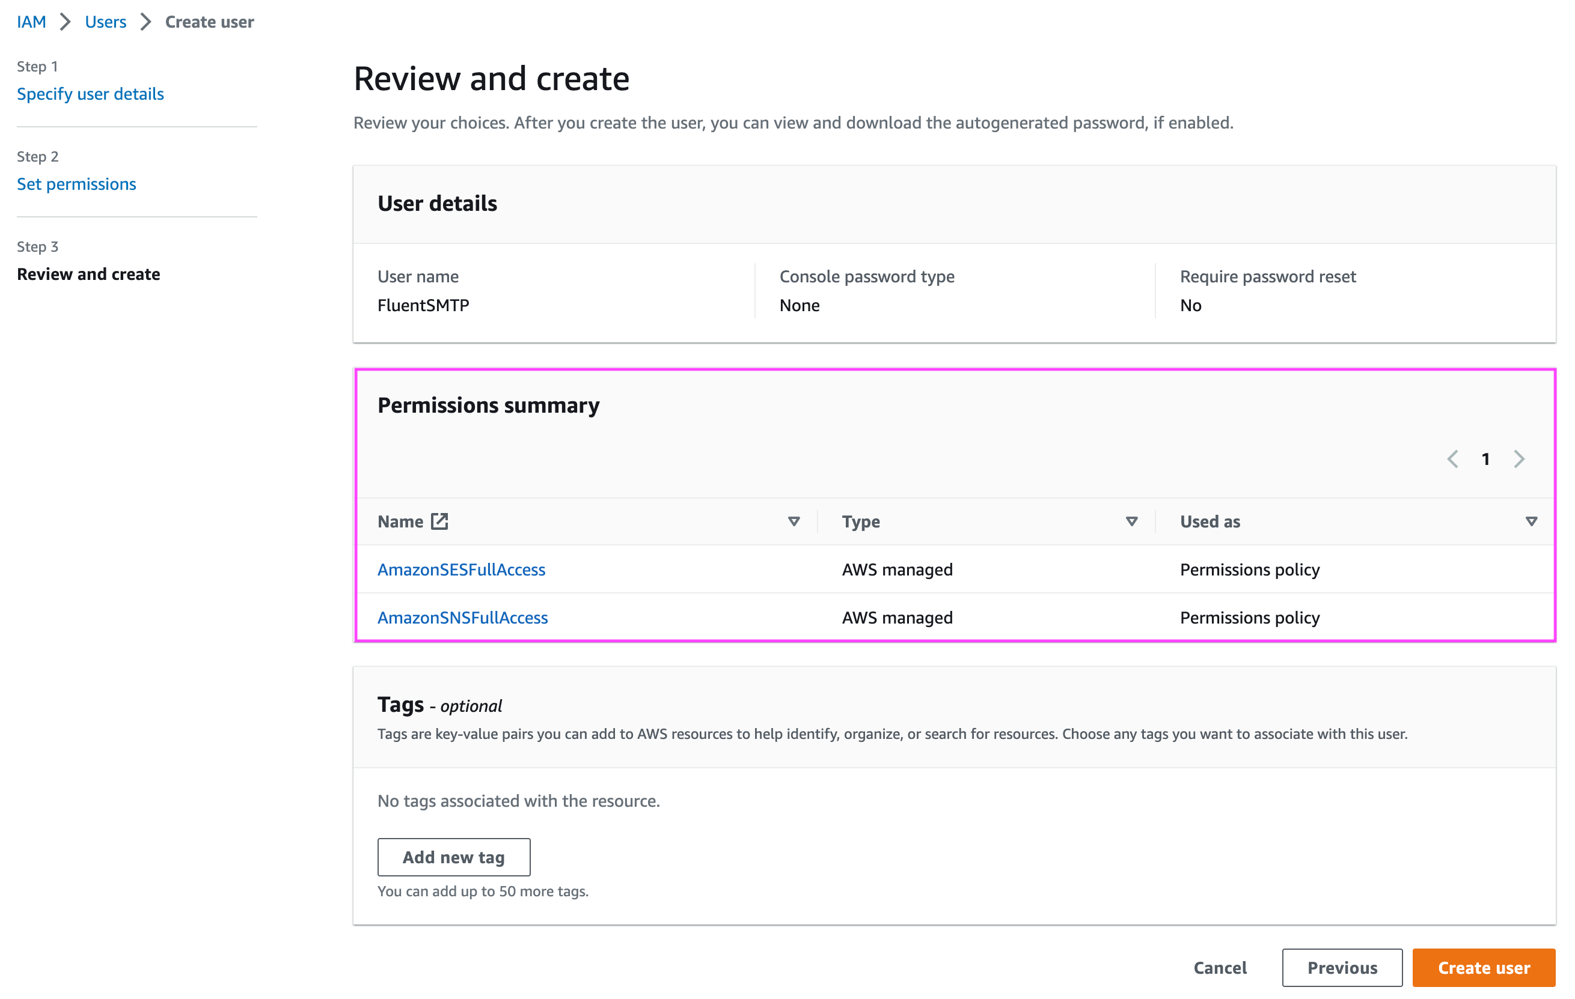Click Cancel button
This screenshot has width=1575, height=999.
click(1220, 968)
